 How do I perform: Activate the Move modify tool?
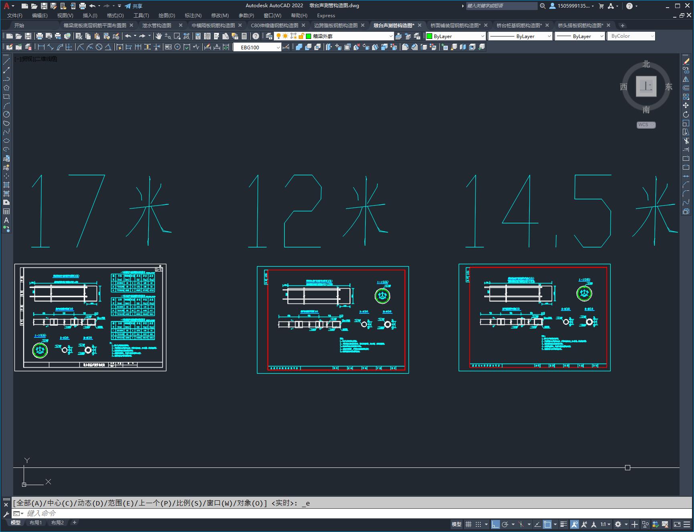[x=686, y=105]
